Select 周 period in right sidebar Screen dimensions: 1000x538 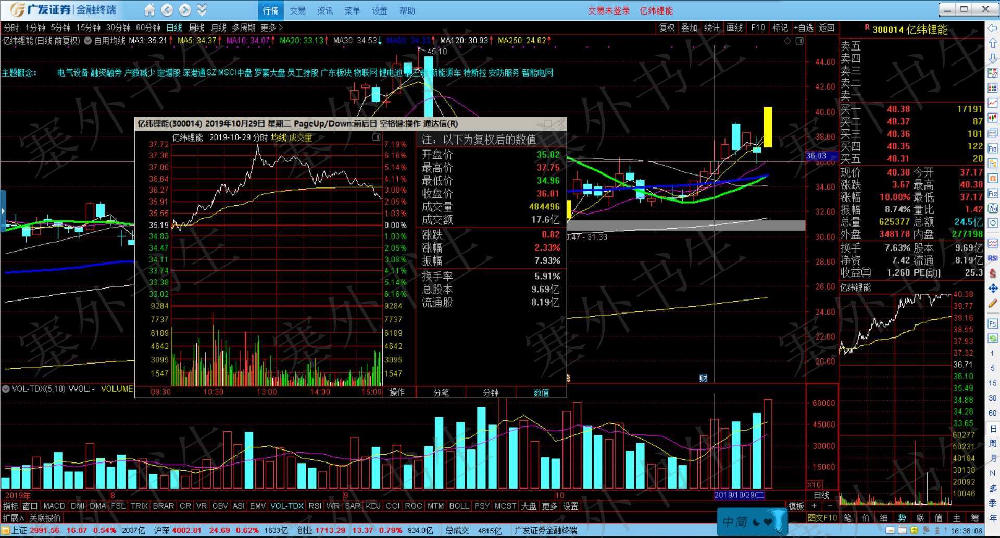coord(993,443)
